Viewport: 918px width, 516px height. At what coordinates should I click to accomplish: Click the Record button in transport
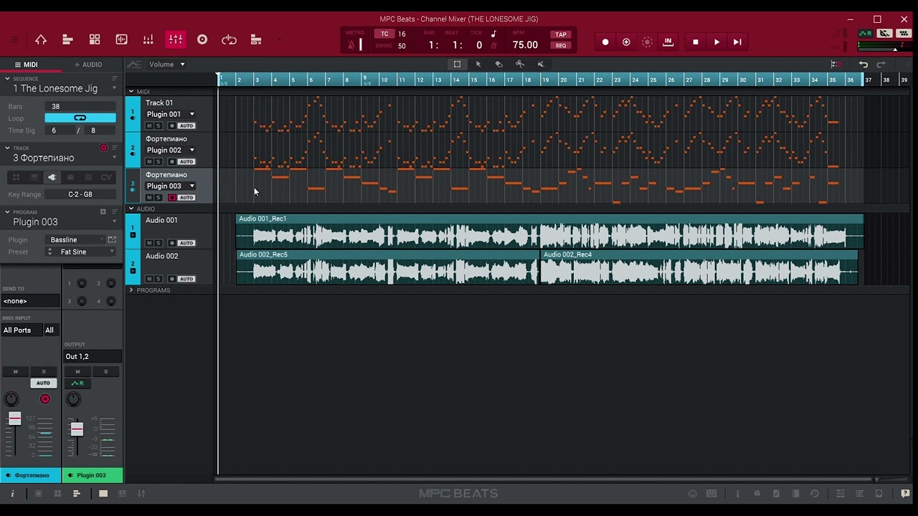[605, 42]
